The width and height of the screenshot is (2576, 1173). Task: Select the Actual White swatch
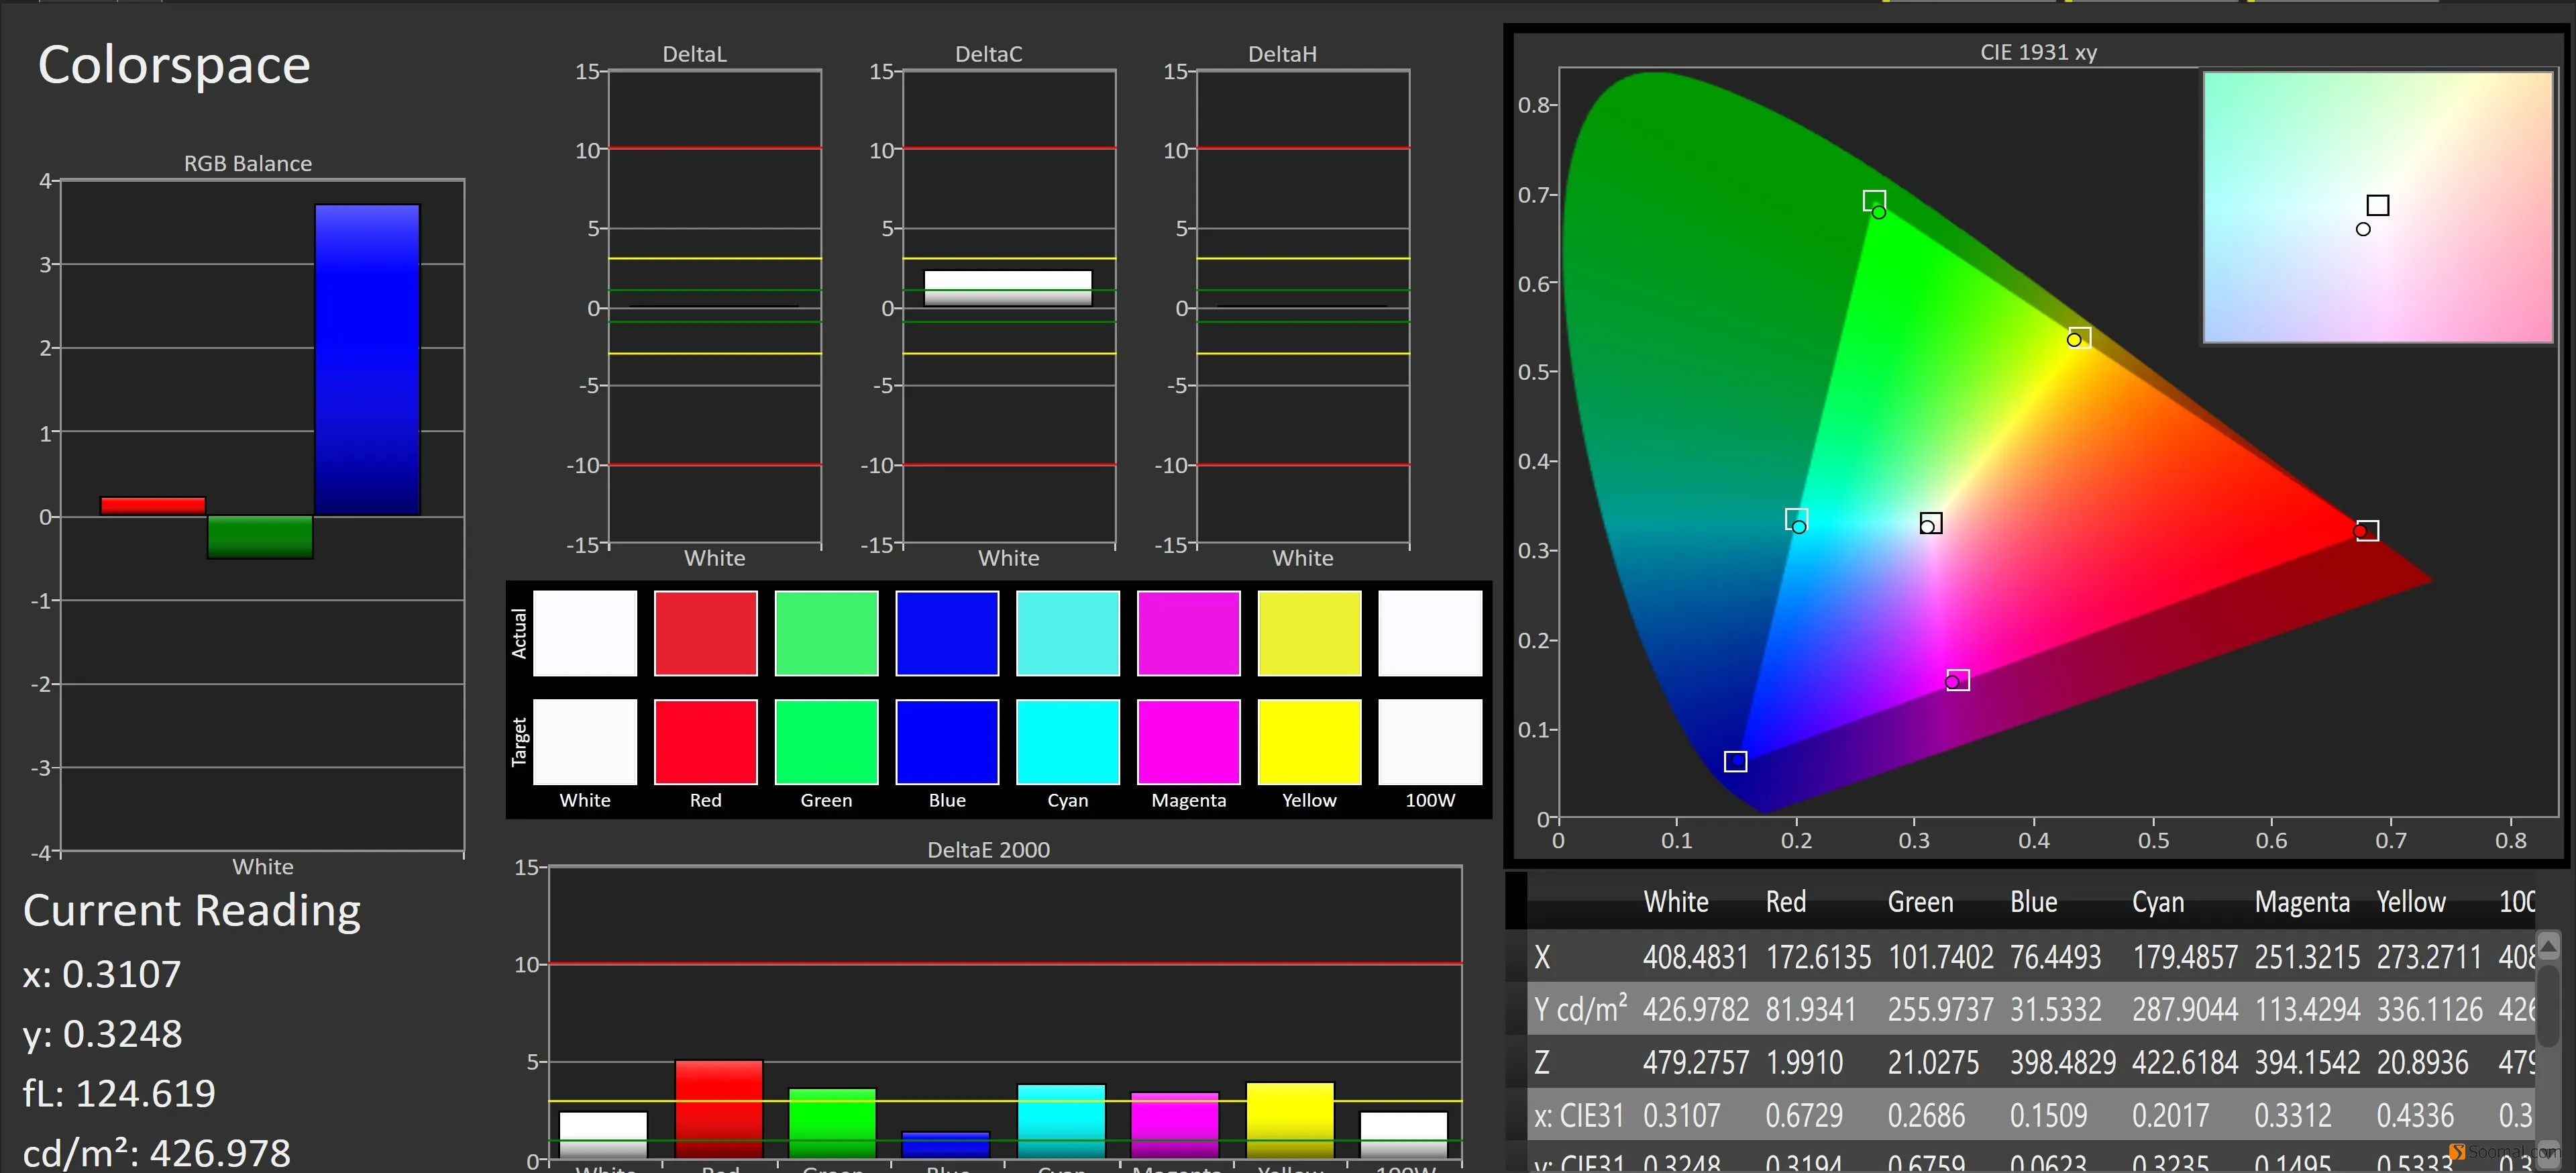[585, 633]
